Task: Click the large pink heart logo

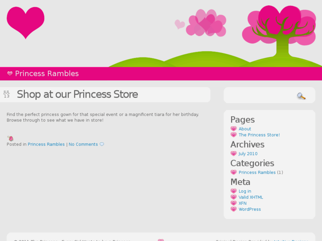Action: click(x=26, y=22)
